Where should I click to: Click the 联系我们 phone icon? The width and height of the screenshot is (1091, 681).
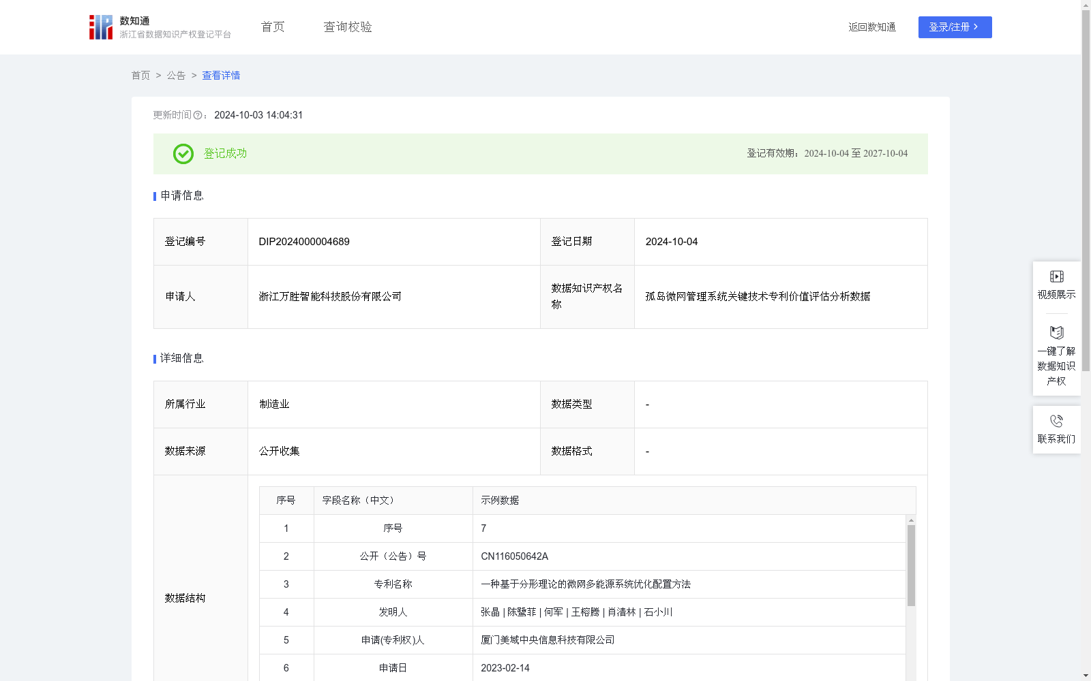tap(1056, 421)
